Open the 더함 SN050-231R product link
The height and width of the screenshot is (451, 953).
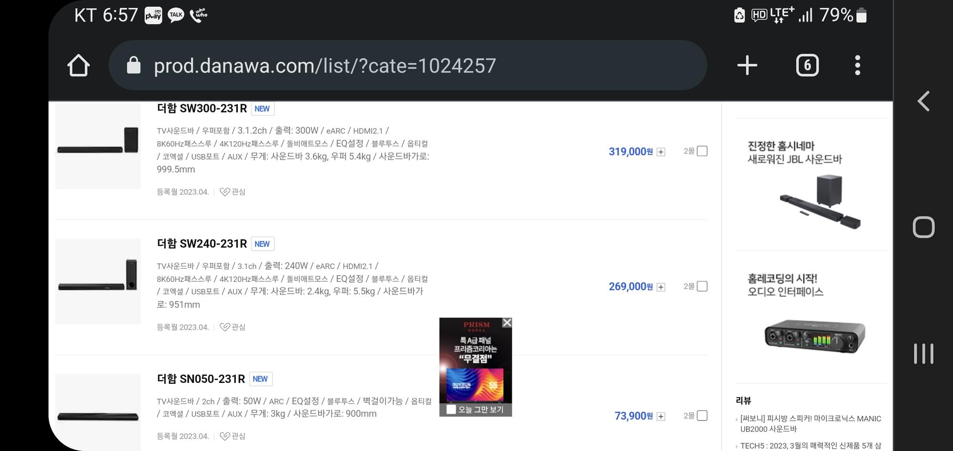click(x=201, y=379)
